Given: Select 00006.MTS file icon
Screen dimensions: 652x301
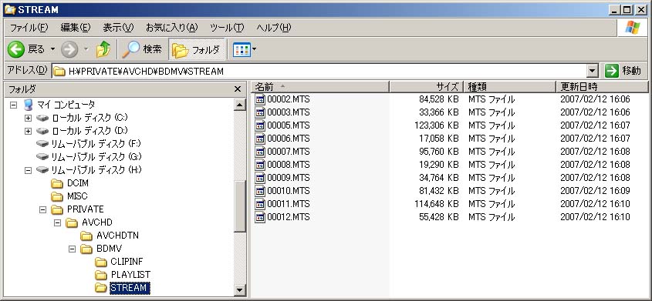Looking at the screenshot, I should pos(260,139).
